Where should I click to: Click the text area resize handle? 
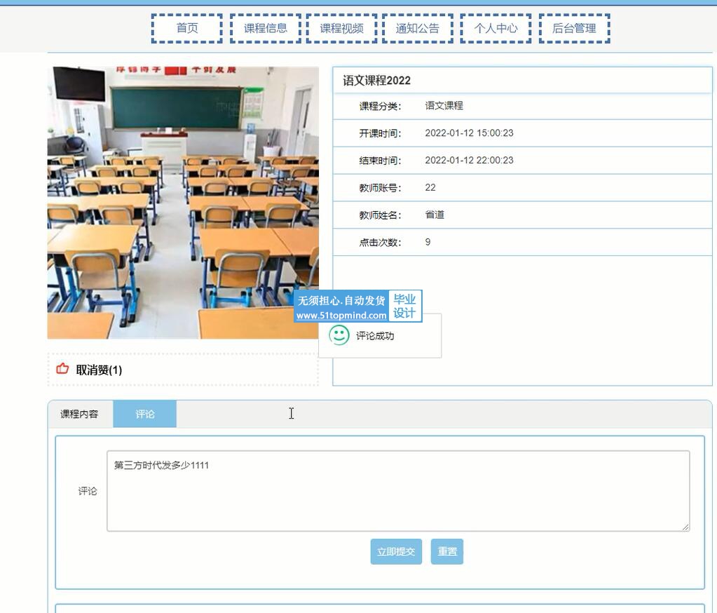[x=685, y=527]
